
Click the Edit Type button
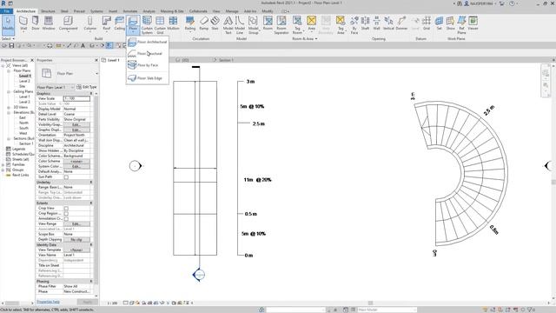87,87
